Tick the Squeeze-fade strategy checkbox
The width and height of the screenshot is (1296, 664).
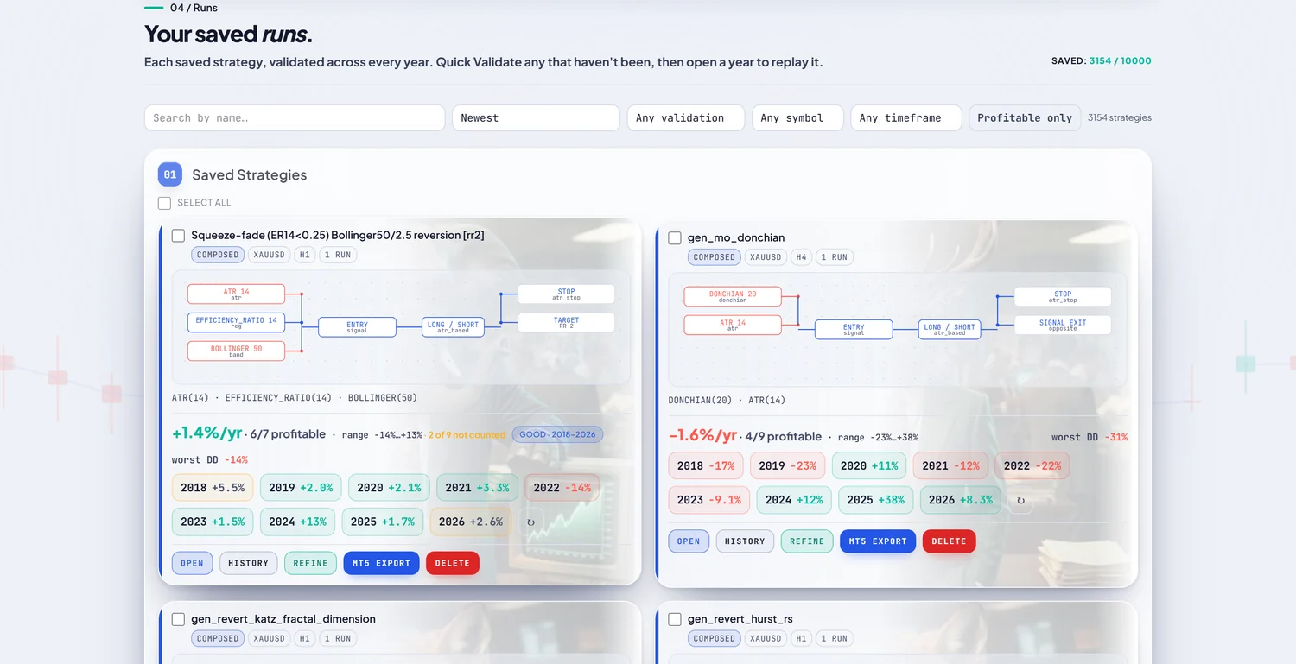click(178, 235)
